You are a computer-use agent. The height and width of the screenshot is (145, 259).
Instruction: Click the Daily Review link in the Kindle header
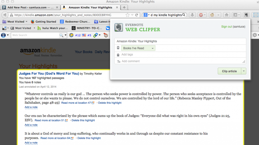pos(102,52)
